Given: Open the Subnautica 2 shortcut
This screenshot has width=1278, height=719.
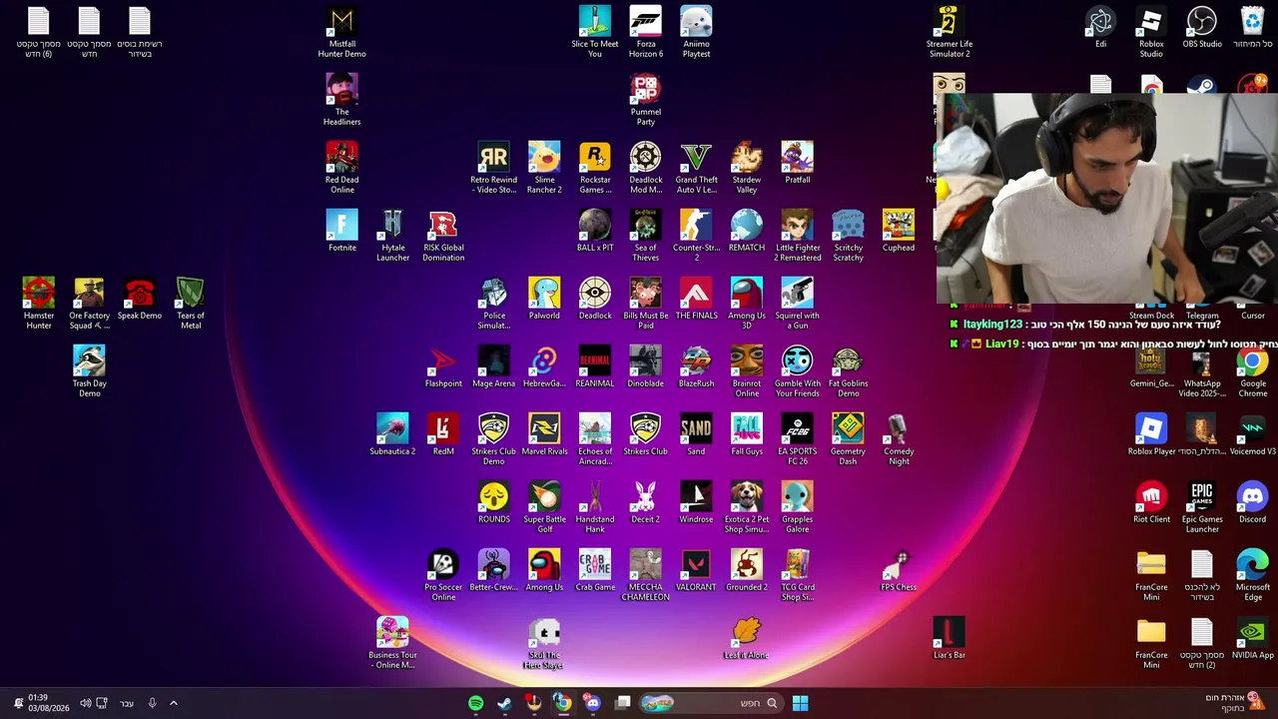Looking at the screenshot, I should (392, 434).
